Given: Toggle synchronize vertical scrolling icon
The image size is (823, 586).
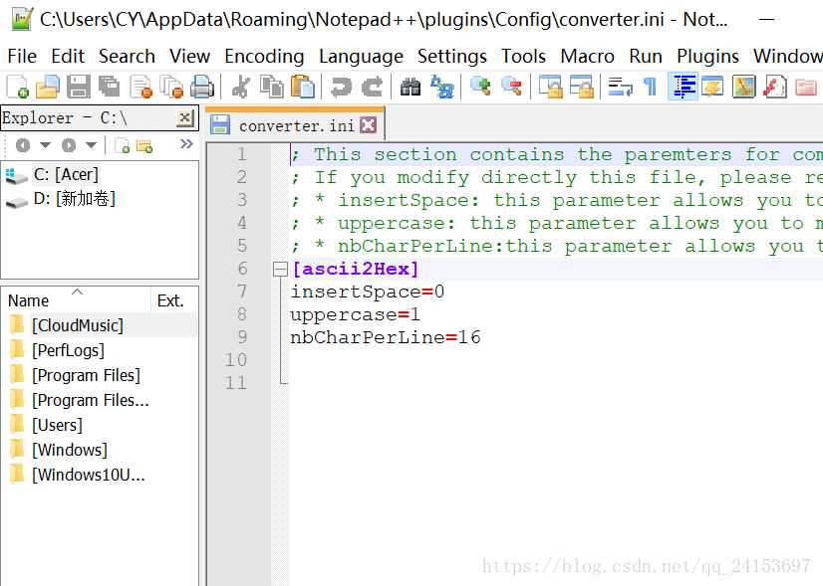Looking at the screenshot, I should [550, 87].
